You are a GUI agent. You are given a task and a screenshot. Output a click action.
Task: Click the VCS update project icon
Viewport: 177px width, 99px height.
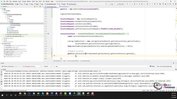point(150,4)
